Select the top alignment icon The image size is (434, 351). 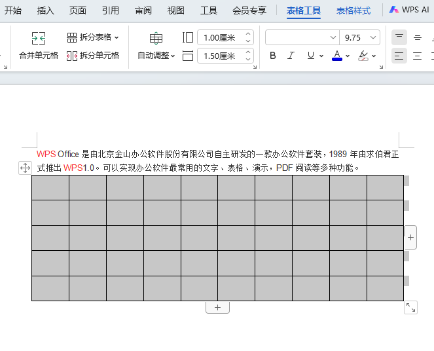tap(399, 37)
